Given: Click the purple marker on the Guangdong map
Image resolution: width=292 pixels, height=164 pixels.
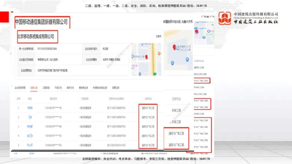Looking at the screenshot, I should coord(209,31).
